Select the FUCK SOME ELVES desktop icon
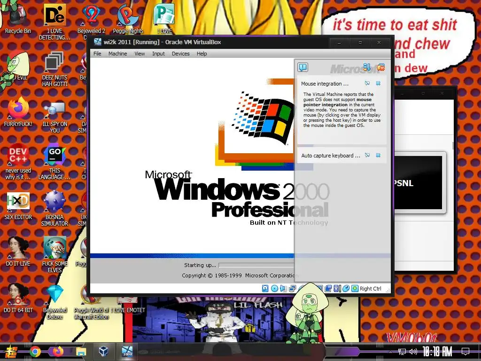Viewport: 481px width, 361px height. 54,255
